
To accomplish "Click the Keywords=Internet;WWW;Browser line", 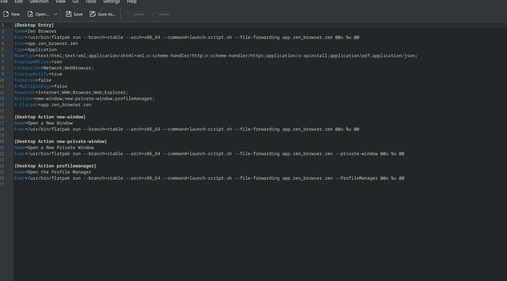I will [71, 93].
